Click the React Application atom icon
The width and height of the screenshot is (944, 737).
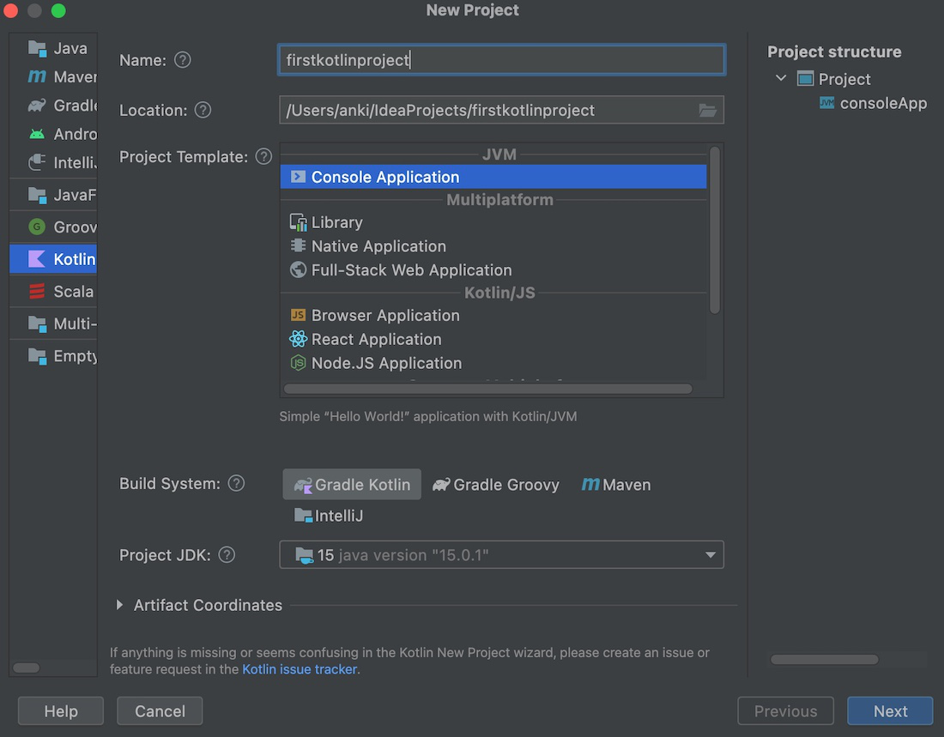298,339
